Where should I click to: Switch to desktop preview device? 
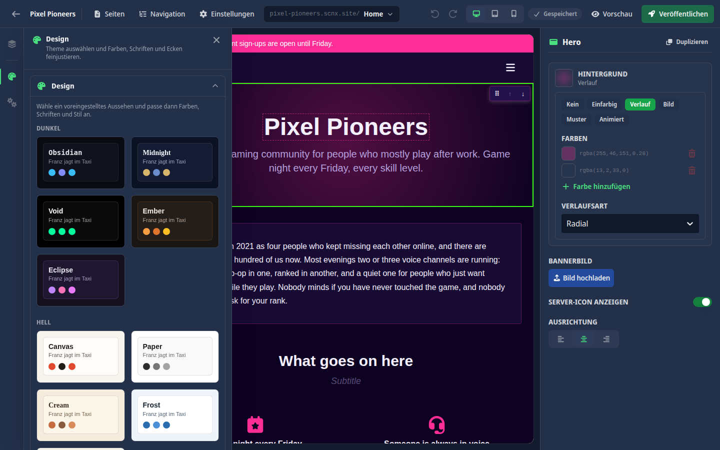click(x=476, y=14)
